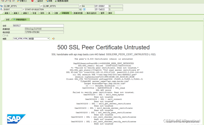Click the 500 SSL Peer Certificate Untrusted heading
The height and width of the screenshot is (125, 204).
coord(103,47)
